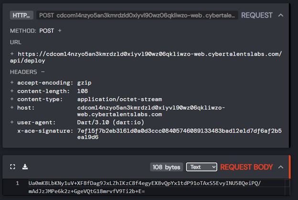Viewport: 298px width, 200px height.
Task: Click the user-agent header name
Action: (x=36, y=123)
